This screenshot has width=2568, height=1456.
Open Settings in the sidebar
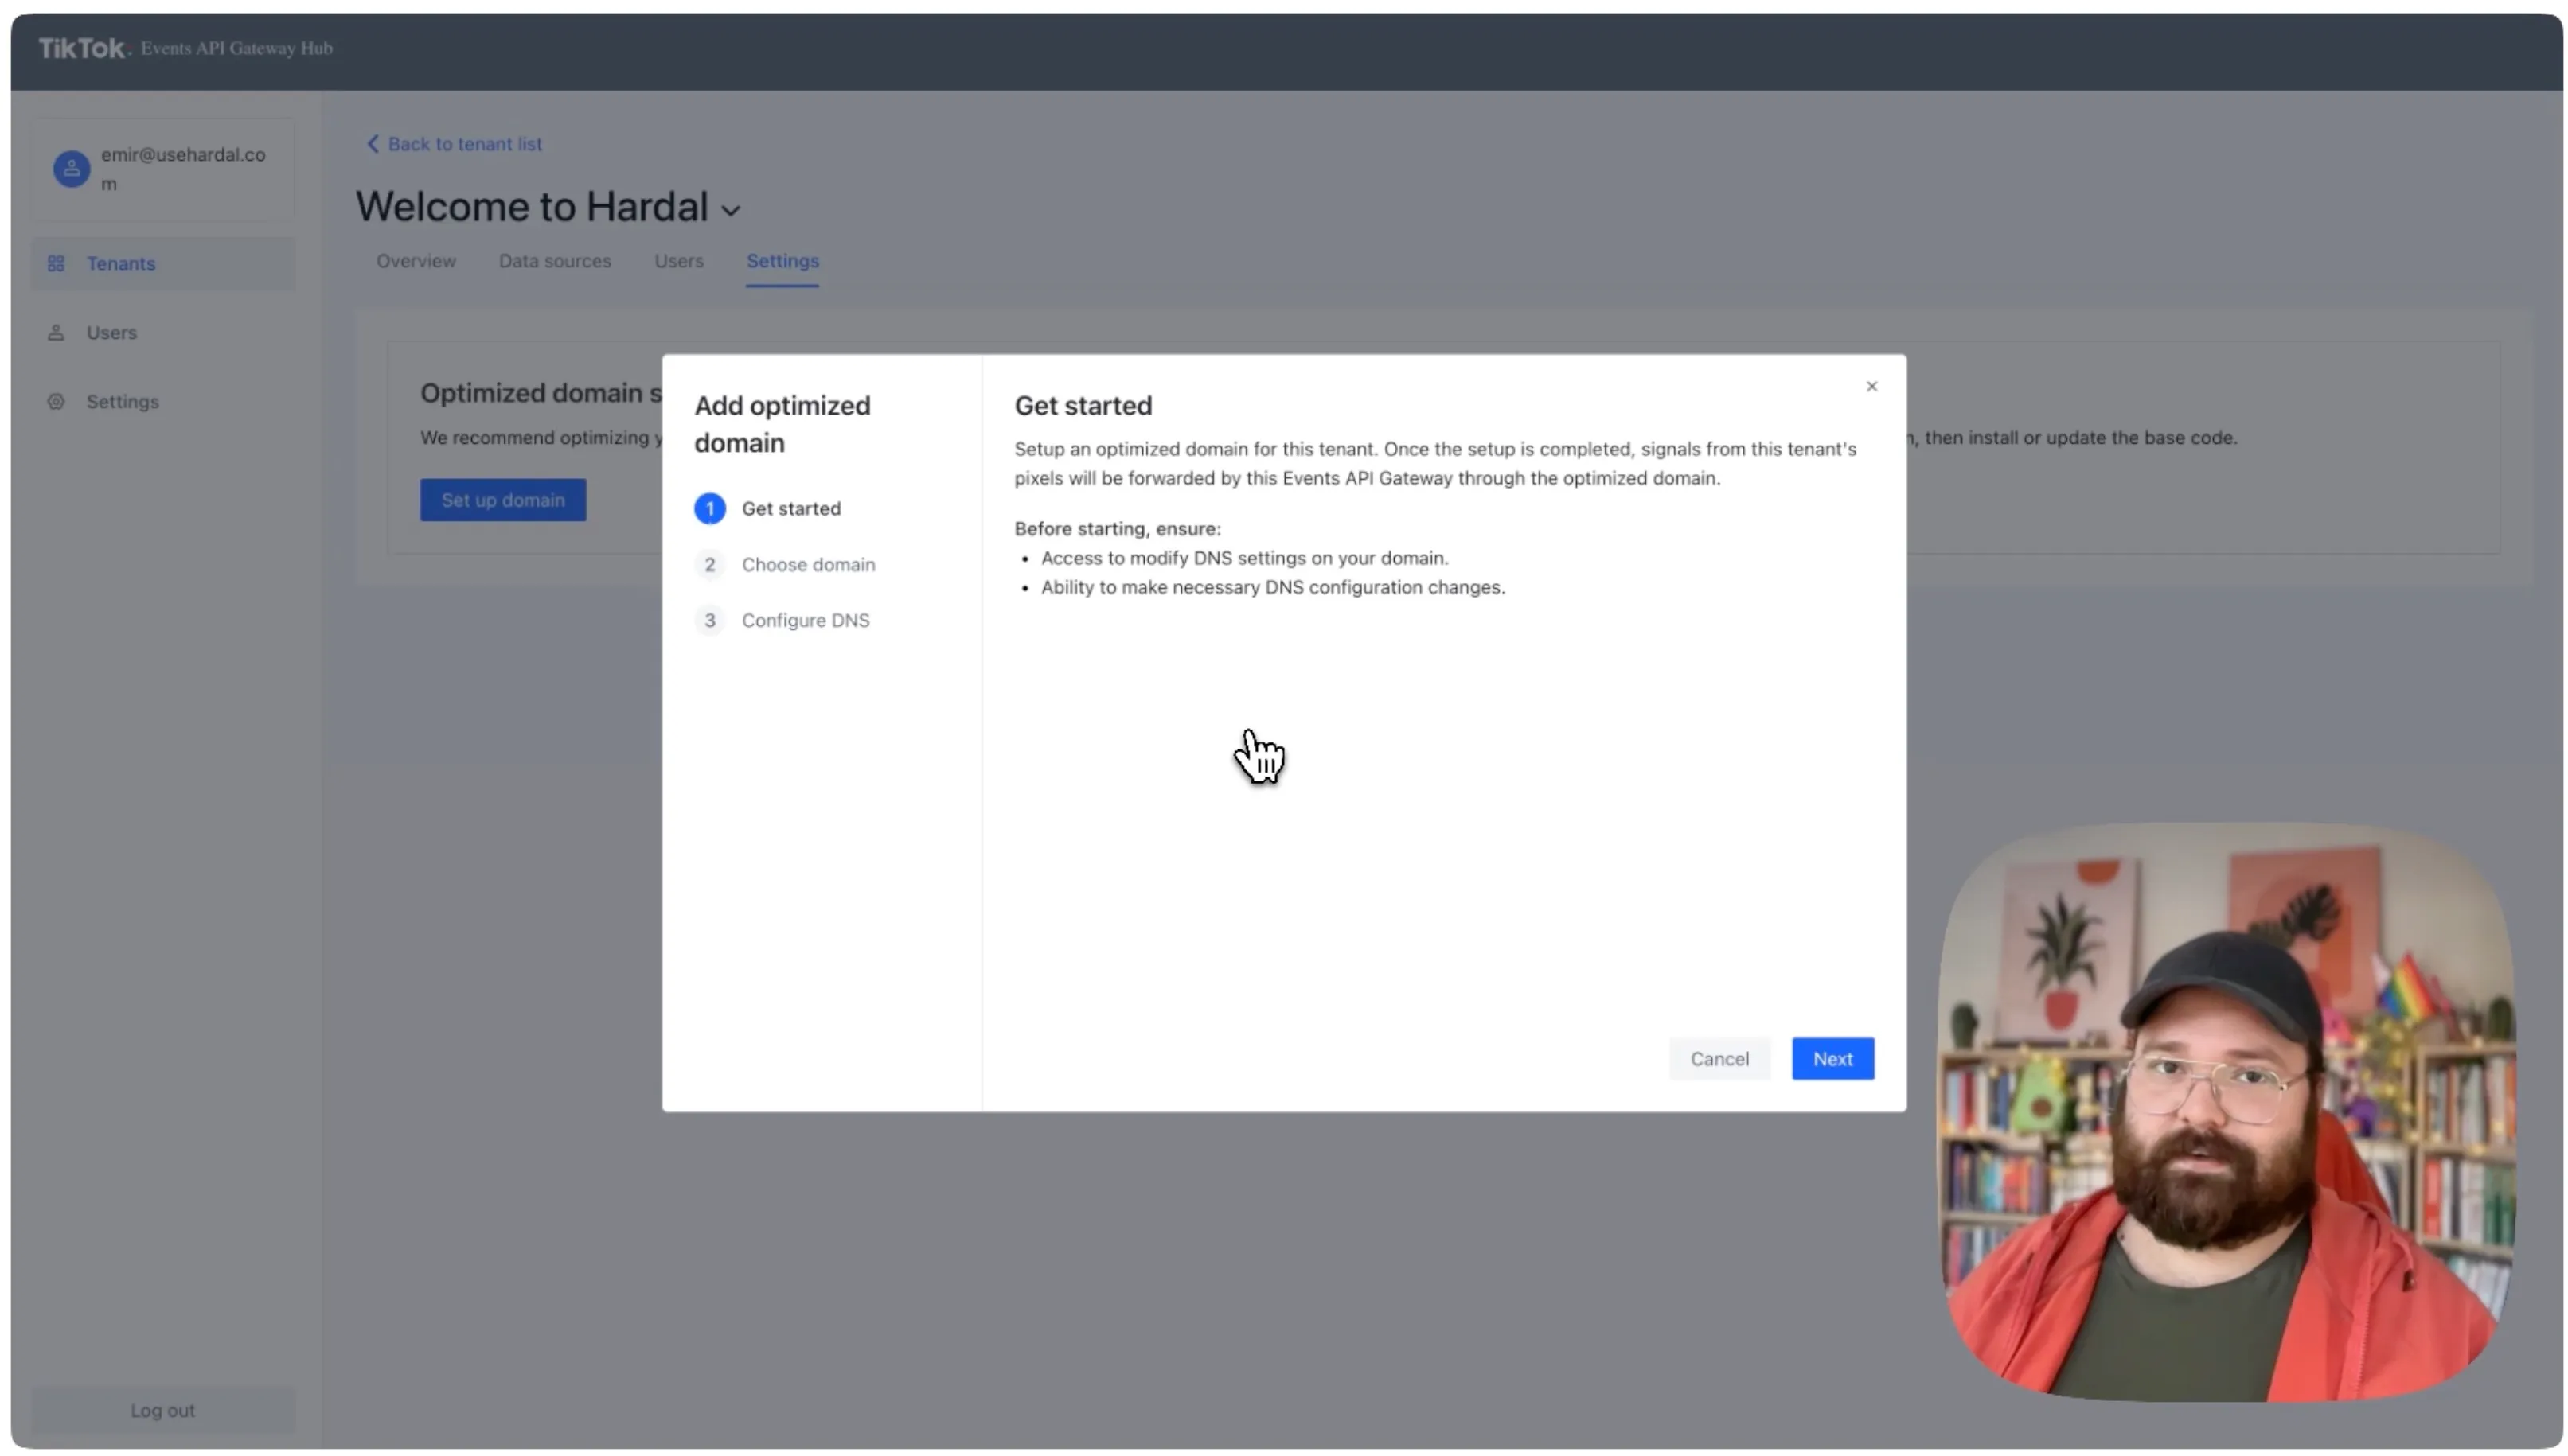pos(162,401)
